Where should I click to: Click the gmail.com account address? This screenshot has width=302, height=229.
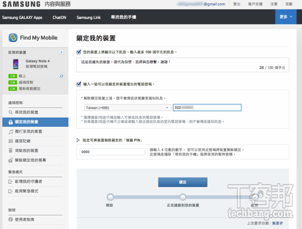[x=201, y=4]
